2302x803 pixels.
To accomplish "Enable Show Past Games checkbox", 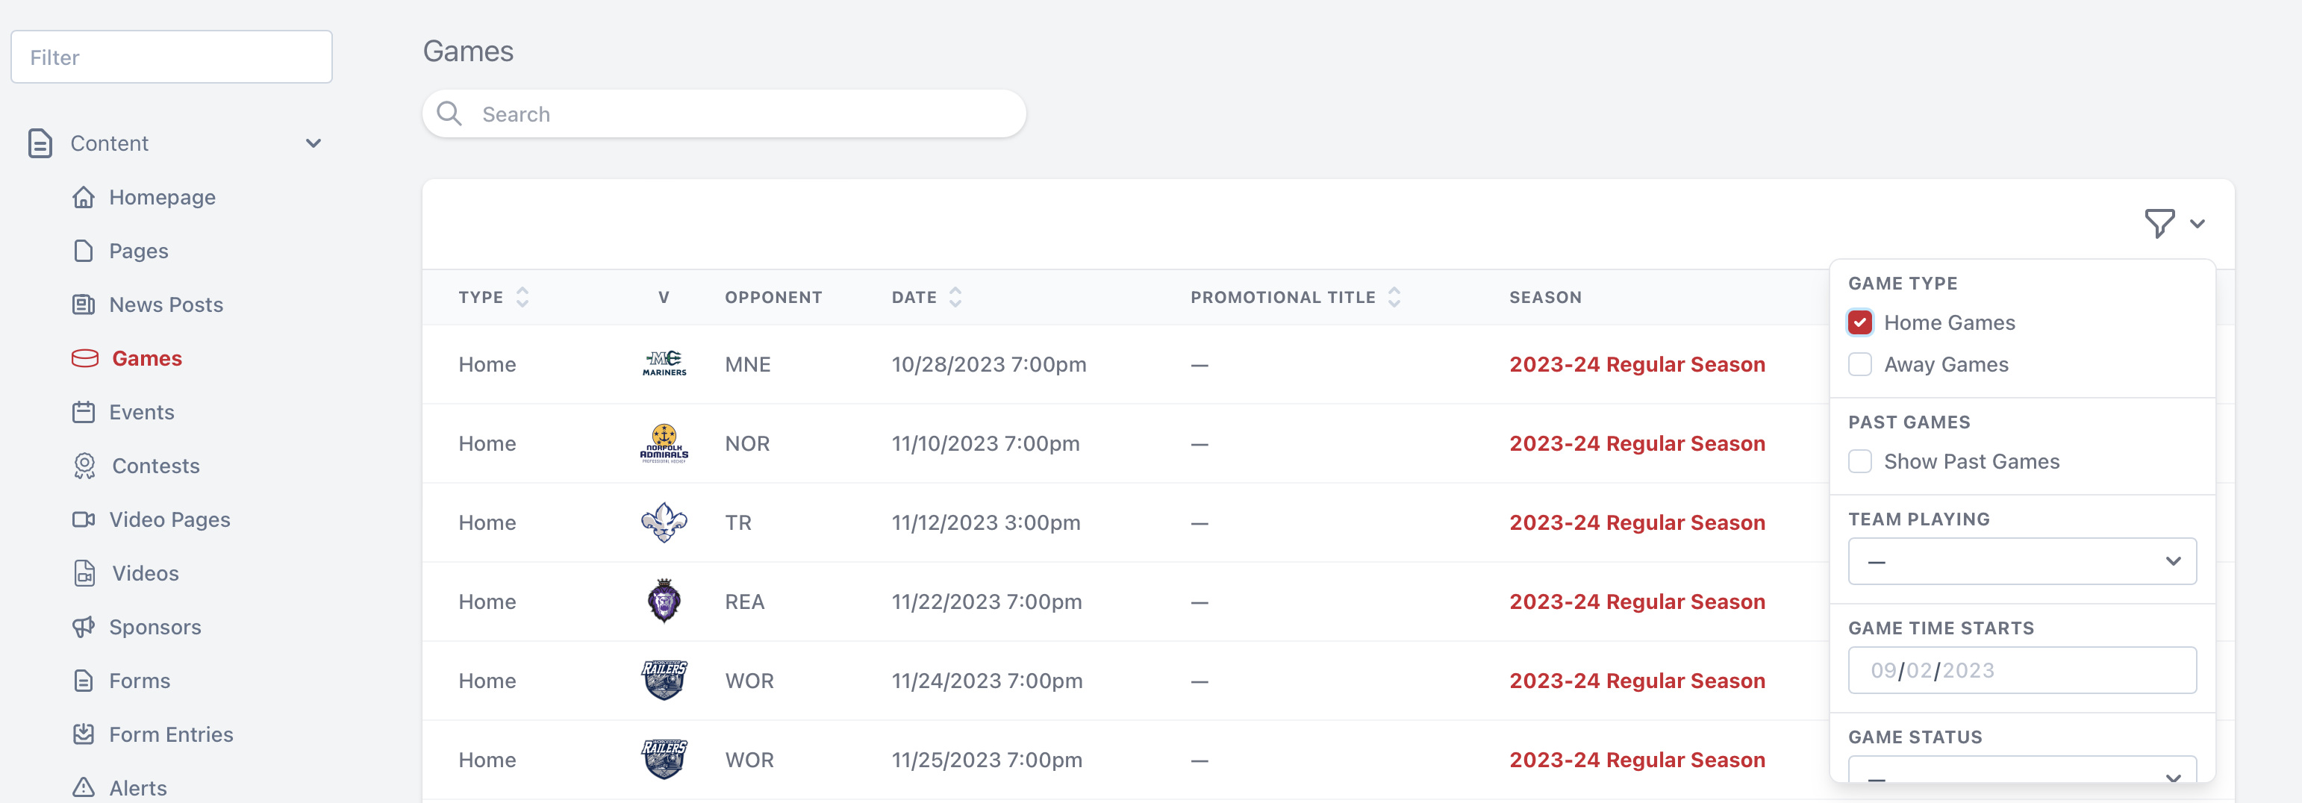I will point(1859,462).
